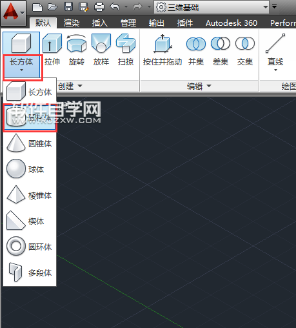
Task: Open the Autodesk 360 tab
Action: point(232,23)
